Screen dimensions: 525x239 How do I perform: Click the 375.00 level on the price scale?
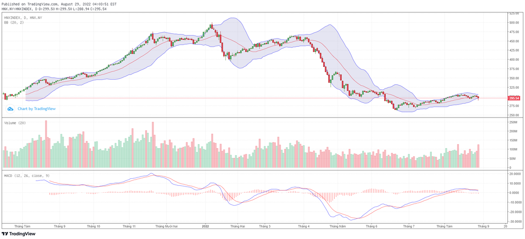click(x=513, y=69)
